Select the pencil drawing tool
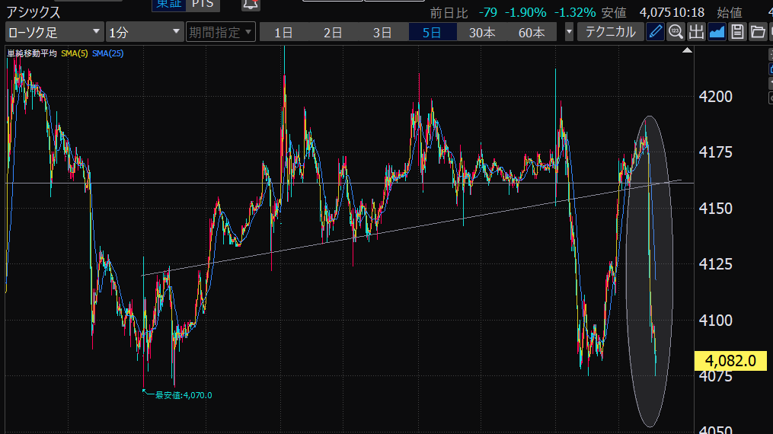Screen dimensions: 773x434 point(655,32)
